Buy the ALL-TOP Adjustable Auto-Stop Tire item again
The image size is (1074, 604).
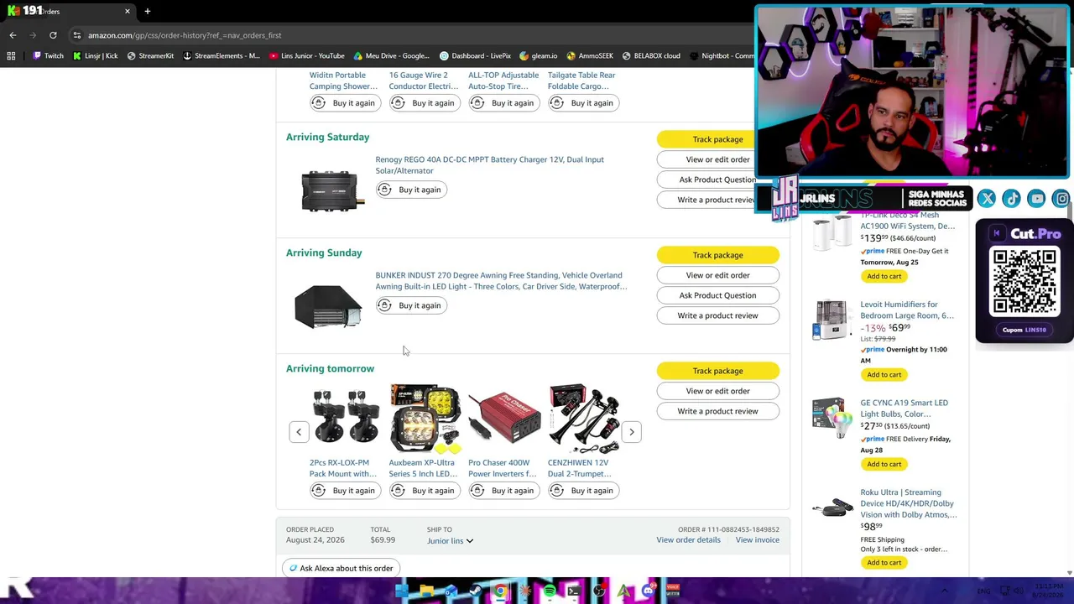pos(503,103)
